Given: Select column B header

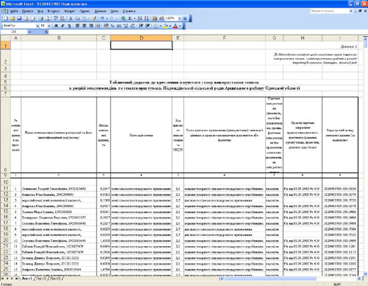Looking at the screenshot, I should pyautogui.click(x=59, y=38).
